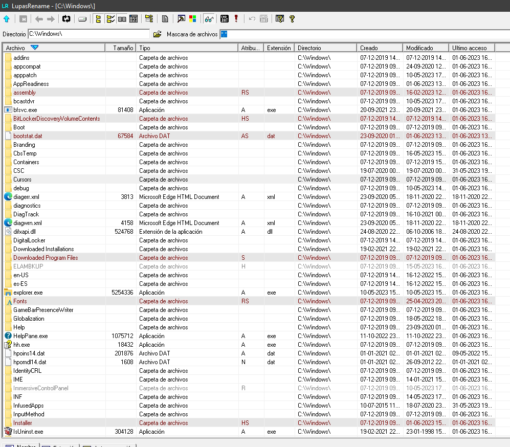Click the InputMethod folder name
The width and height of the screenshot is (510, 447).
29,414
